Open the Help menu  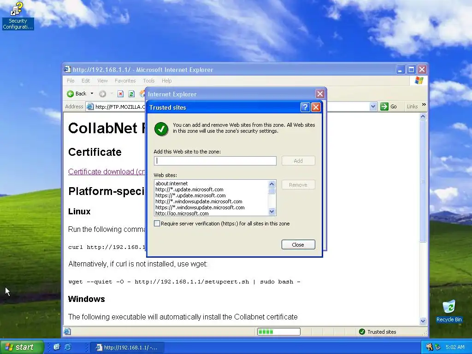coord(166,81)
